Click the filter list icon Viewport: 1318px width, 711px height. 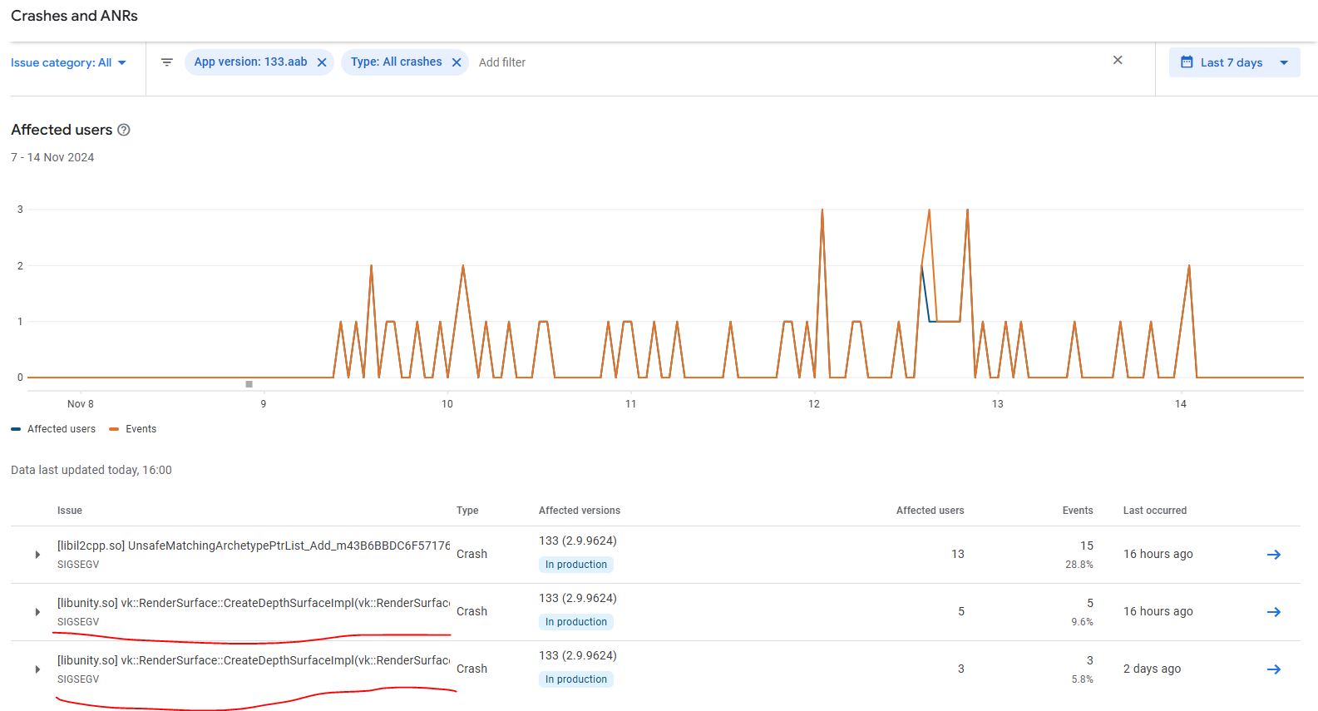coord(166,62)
